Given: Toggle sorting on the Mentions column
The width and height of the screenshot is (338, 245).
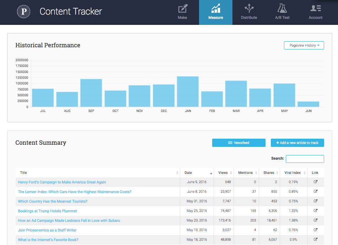Looking at the screenshot, I should click(x=246, y=172).
